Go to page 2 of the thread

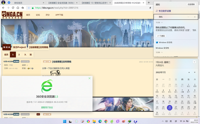19,54
